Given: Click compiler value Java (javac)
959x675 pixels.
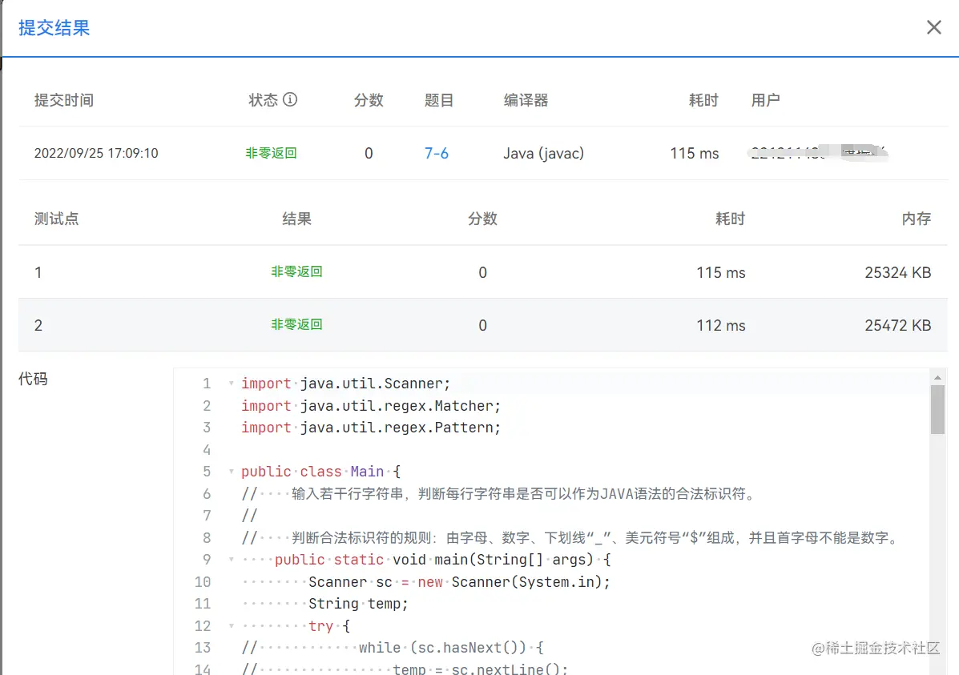Looking at the screenshot, I should [543, 153].
